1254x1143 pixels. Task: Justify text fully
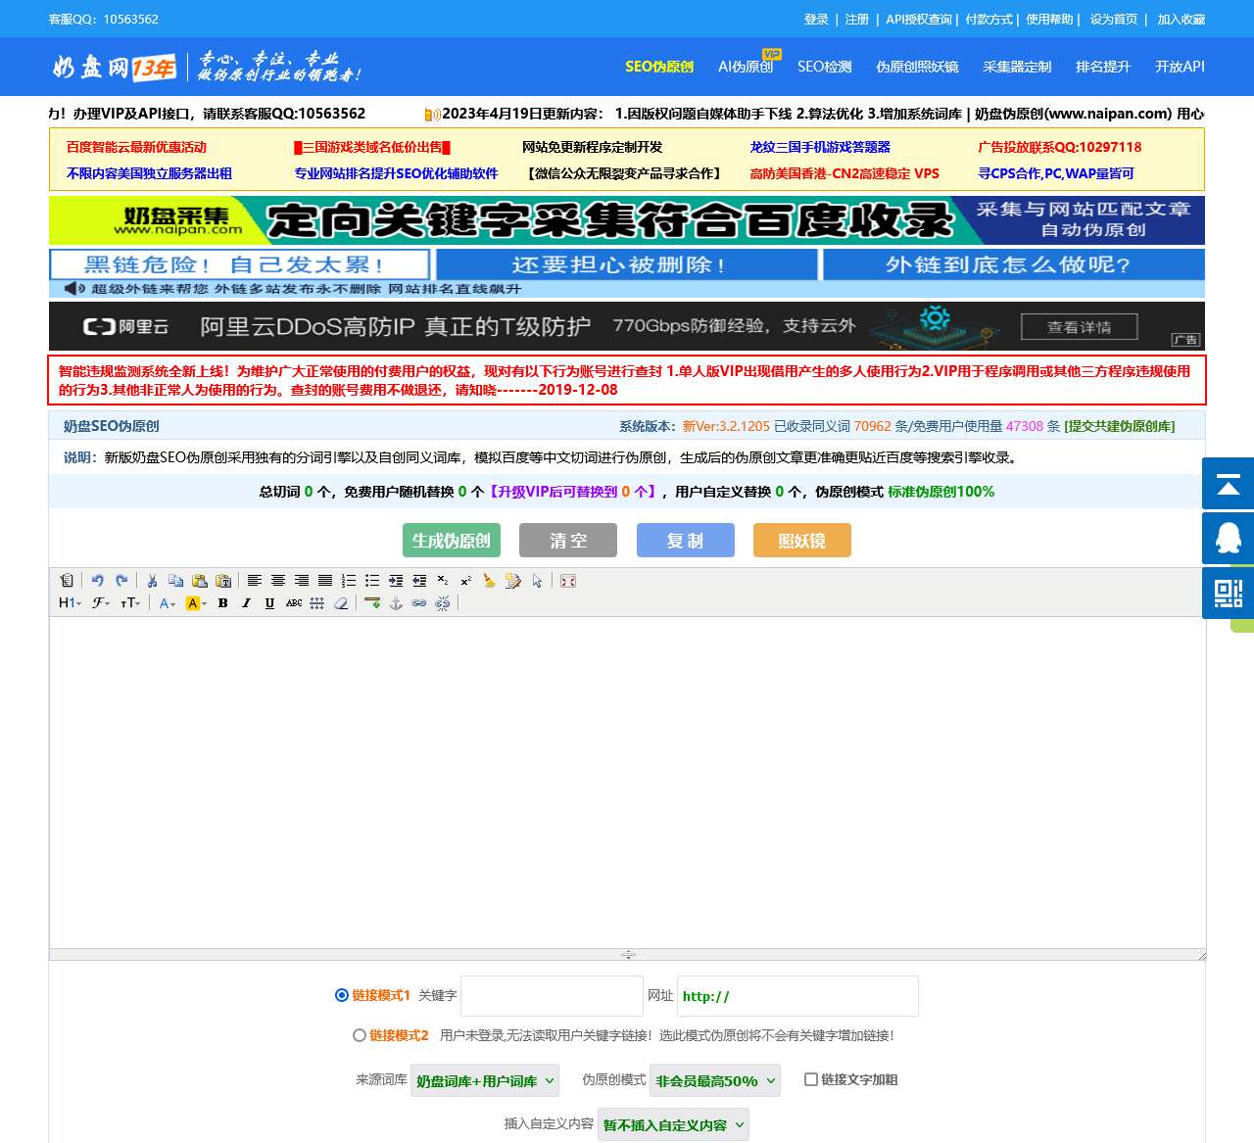(x=325, y=581)
